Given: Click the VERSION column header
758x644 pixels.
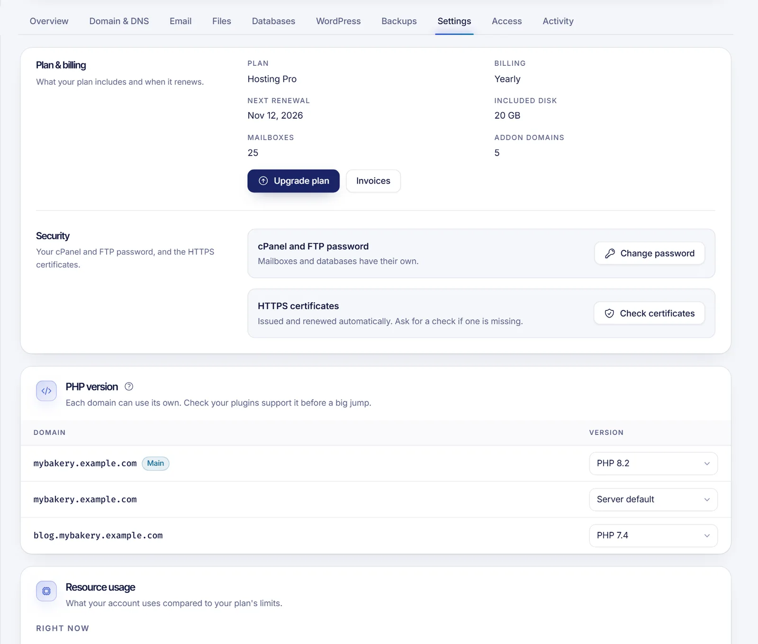Looking at the screenshot, I should point(606,432).
